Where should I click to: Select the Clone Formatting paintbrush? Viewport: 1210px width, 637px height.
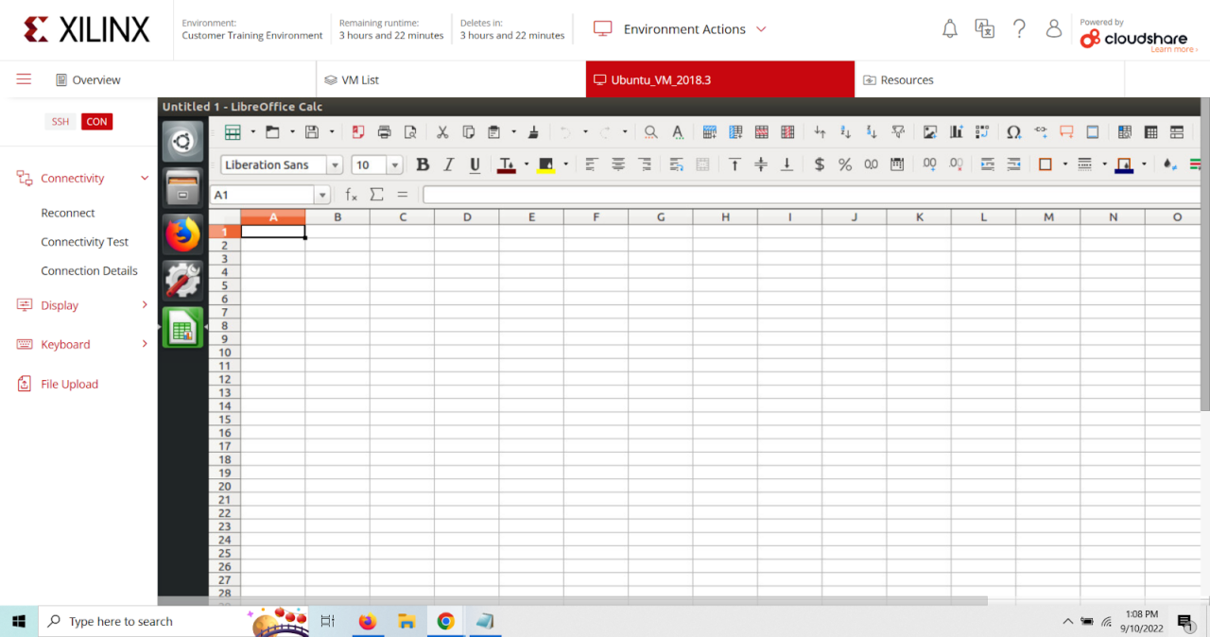pos(533,132)
